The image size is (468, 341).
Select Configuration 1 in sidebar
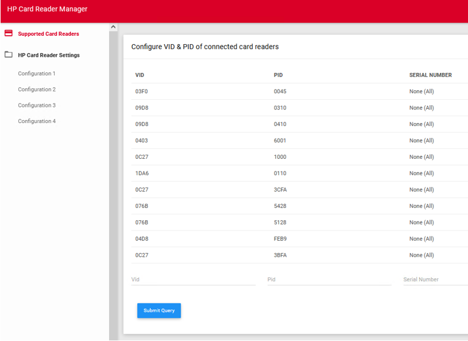[x=36, y=73]
